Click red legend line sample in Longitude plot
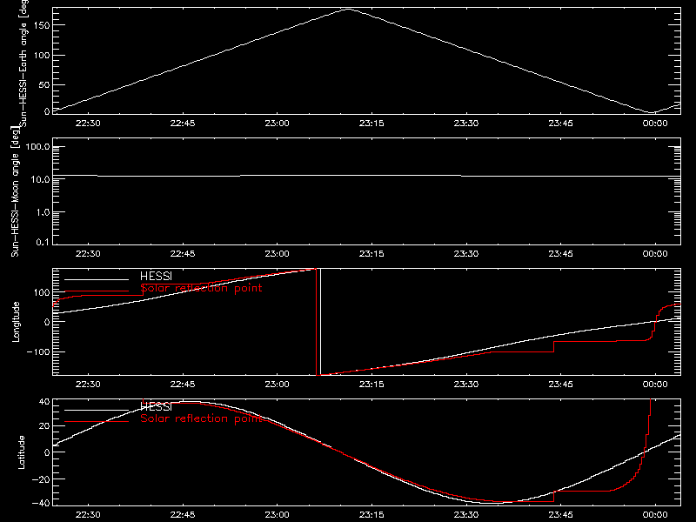Viewport: 696px width, 522px height. (97, 291)
